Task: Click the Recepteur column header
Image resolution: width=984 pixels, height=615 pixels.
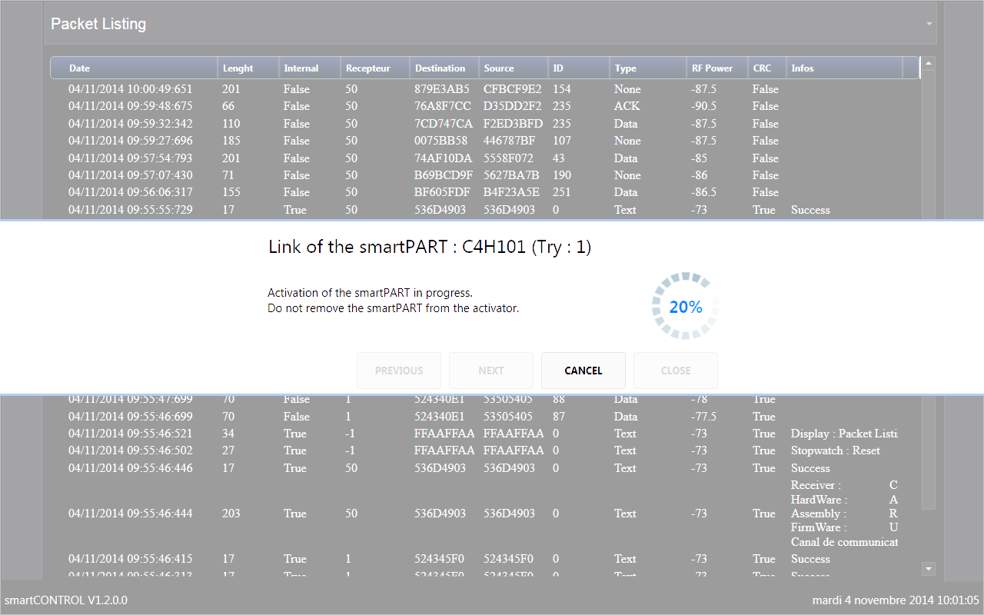Action: click(374, 68)
